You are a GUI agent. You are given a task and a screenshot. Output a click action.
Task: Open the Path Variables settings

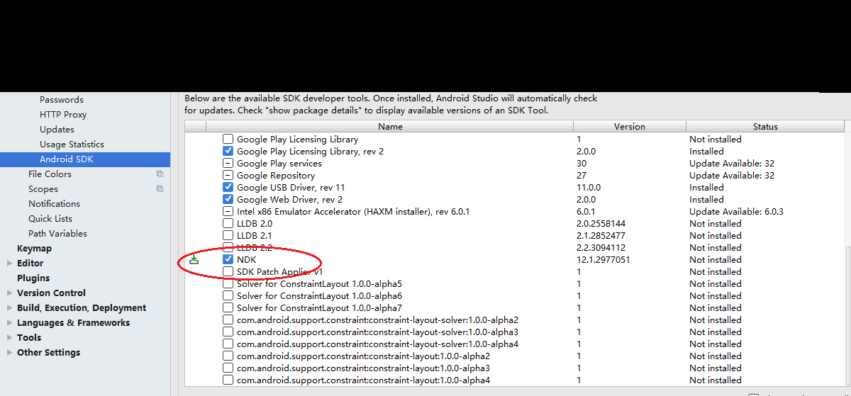coord(57,234)
